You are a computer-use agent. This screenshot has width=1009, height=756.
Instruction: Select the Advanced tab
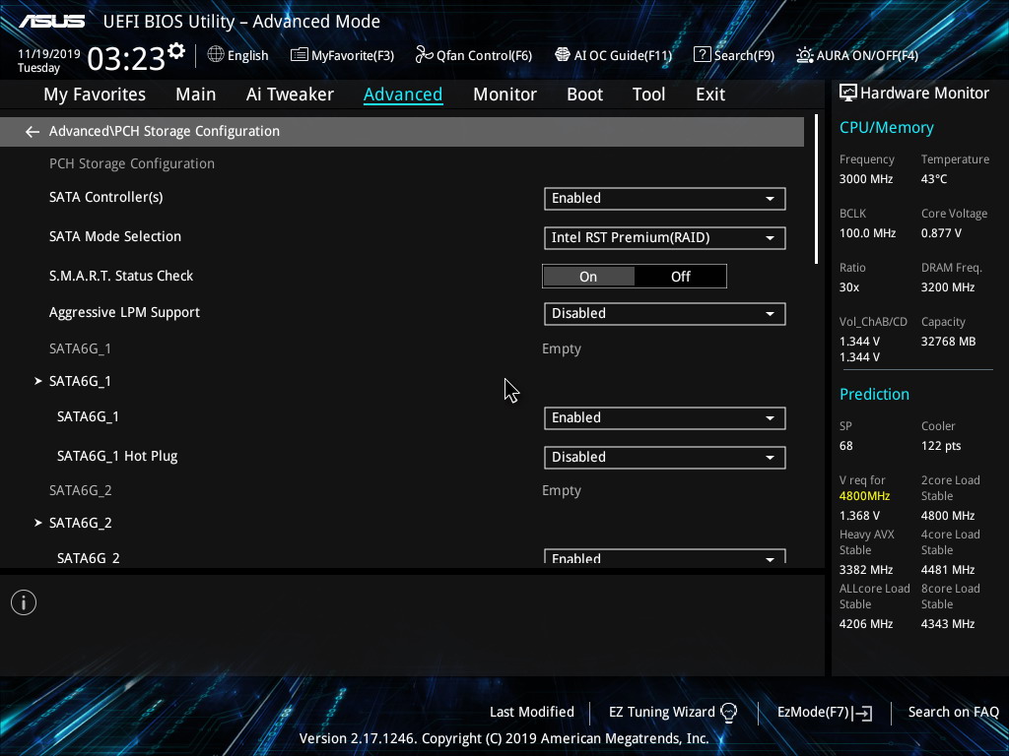pos(403,94)
